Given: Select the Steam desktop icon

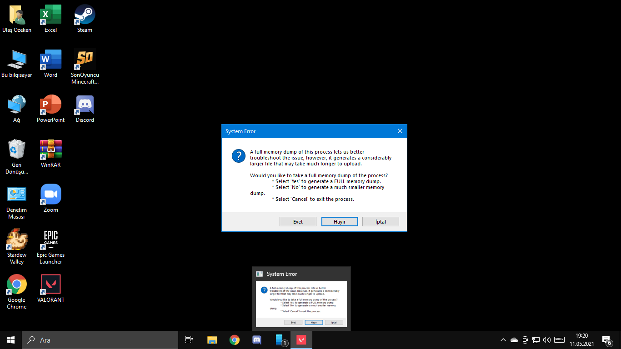Looking at the screenshot, I should [x=85, y=19].
